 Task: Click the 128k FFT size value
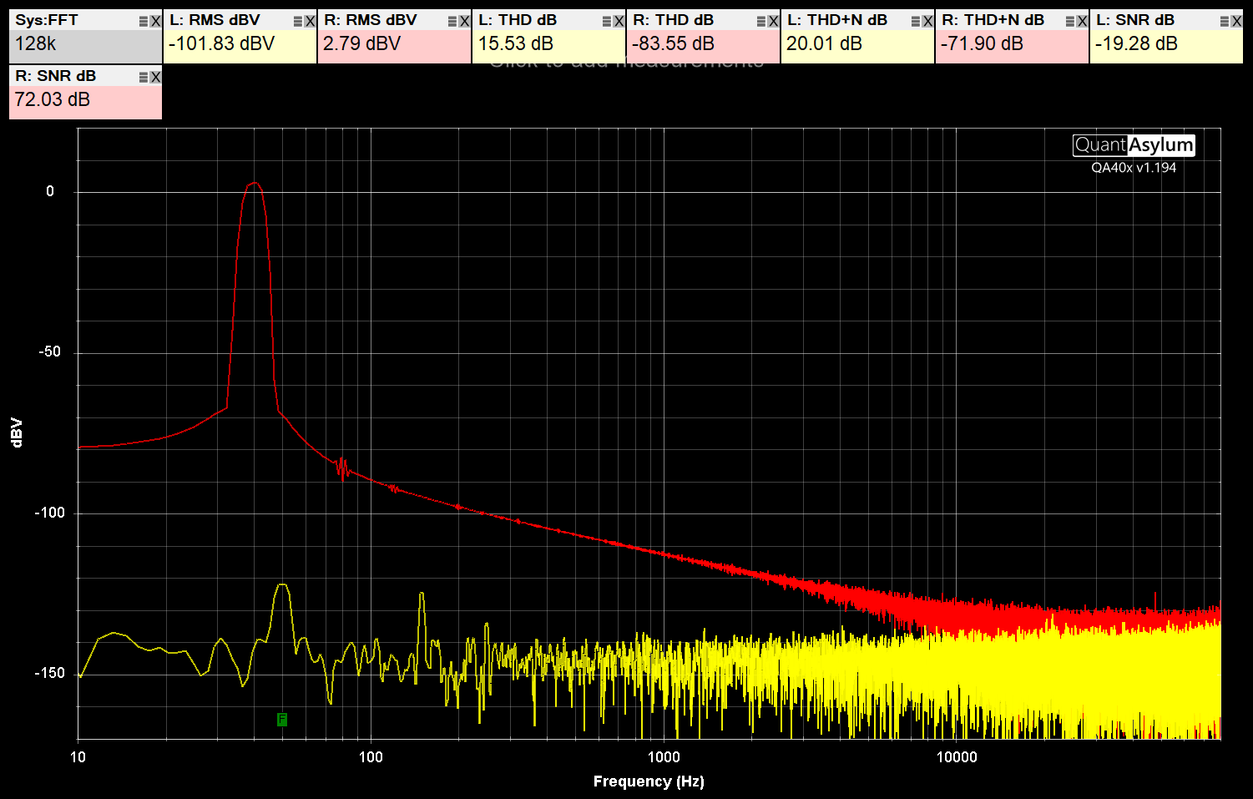35,43
